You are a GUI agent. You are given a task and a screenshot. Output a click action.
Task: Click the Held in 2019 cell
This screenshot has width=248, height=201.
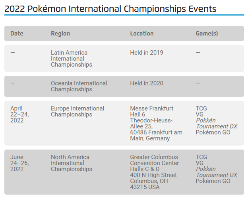[147, 53]
